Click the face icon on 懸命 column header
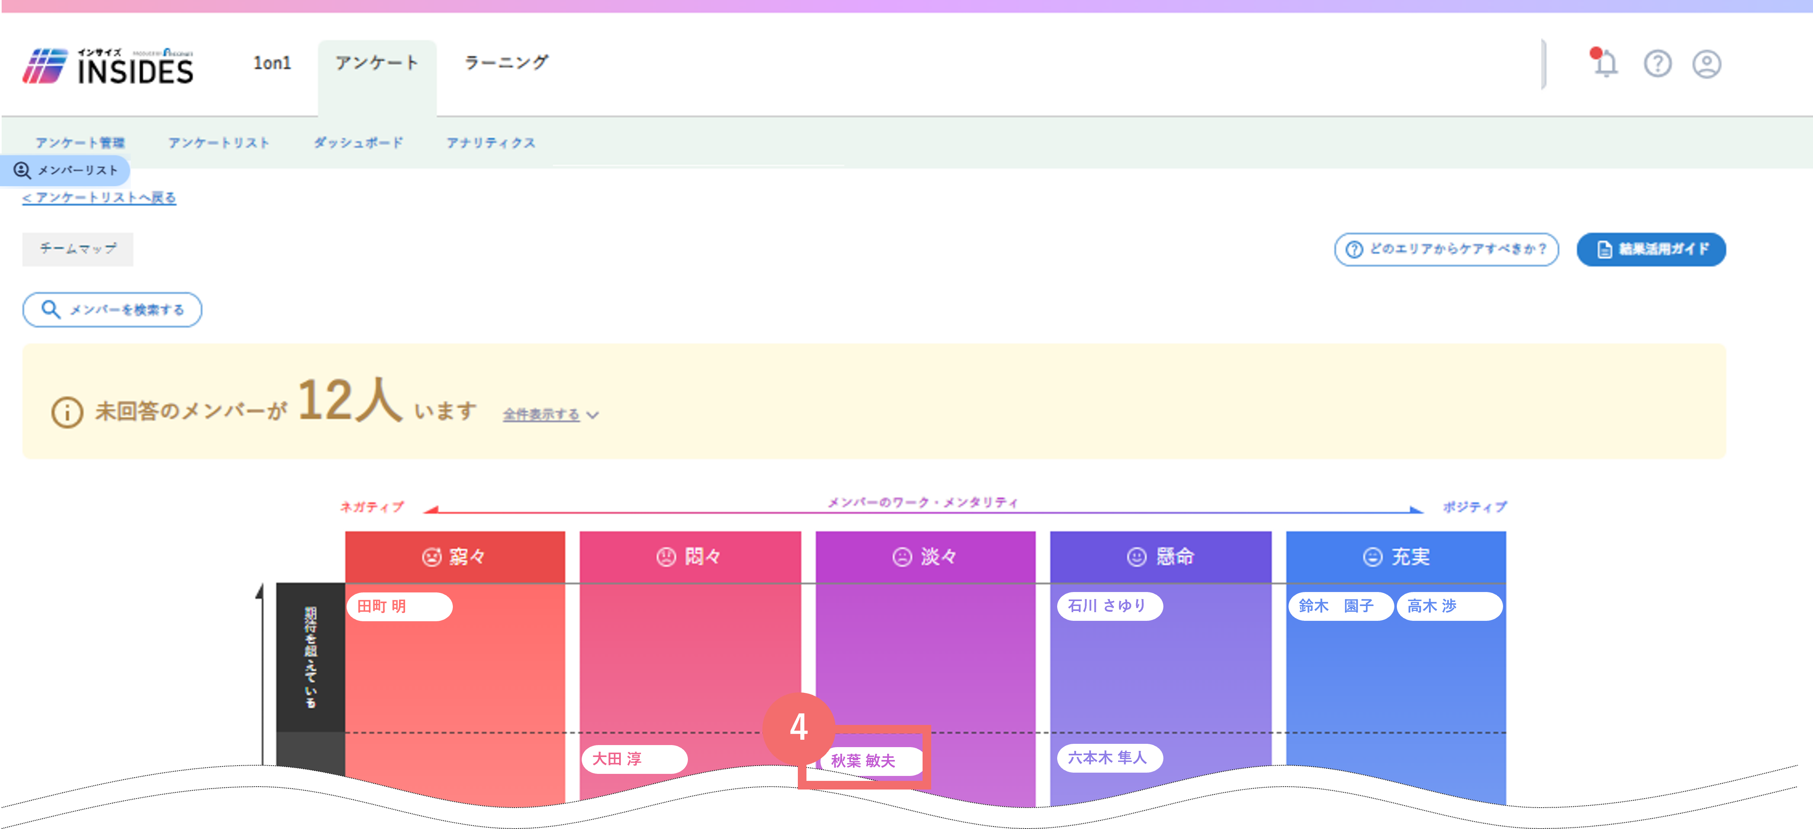 (x=1137, y=557)
